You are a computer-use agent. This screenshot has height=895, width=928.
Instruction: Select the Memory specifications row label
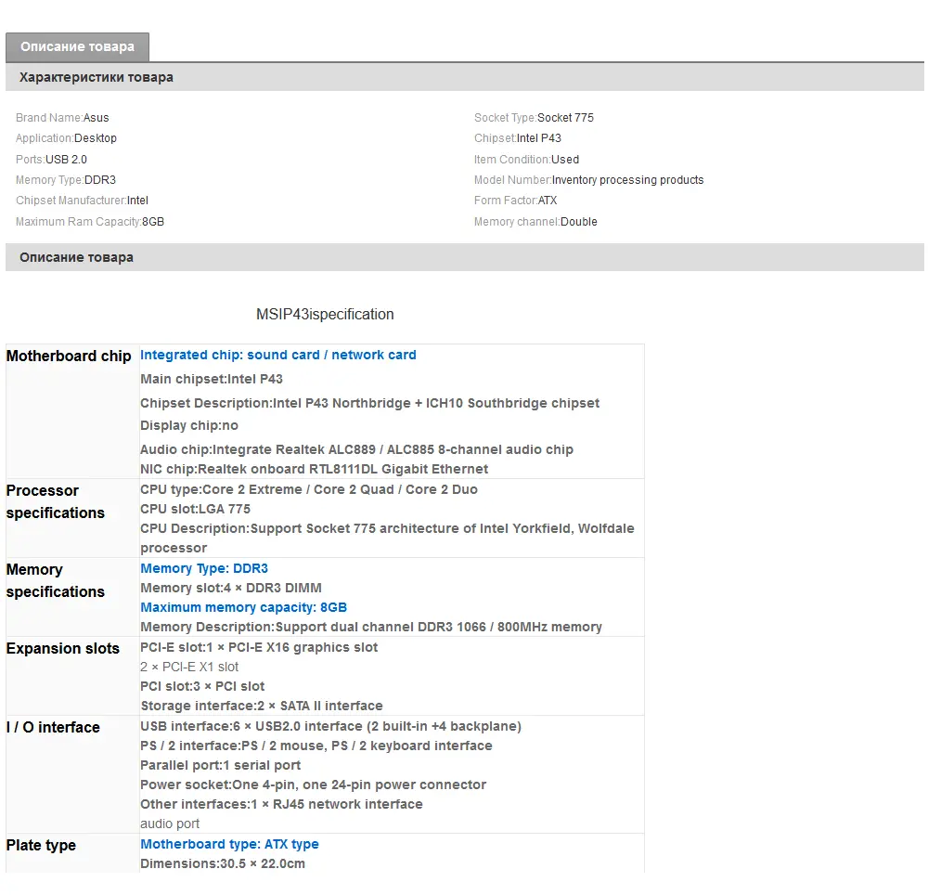56,580
